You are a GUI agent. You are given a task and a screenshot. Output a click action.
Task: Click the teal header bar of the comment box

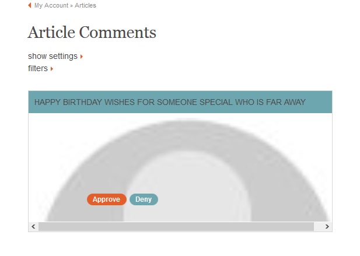180,102
